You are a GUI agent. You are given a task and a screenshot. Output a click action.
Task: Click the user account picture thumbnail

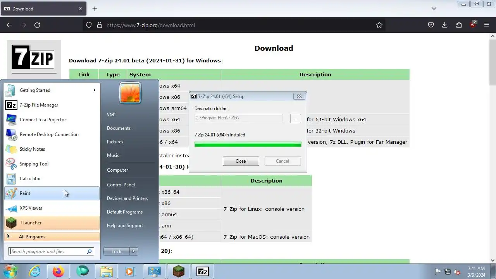pos(130,93)
